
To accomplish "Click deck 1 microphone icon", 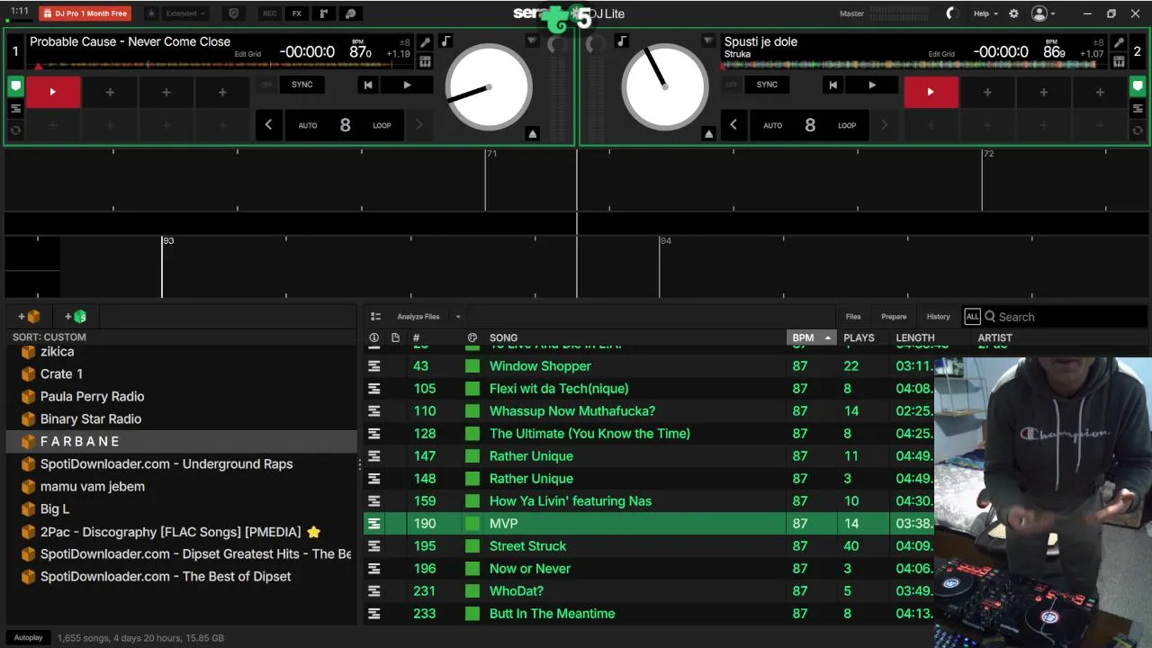I will click(425, 42).
